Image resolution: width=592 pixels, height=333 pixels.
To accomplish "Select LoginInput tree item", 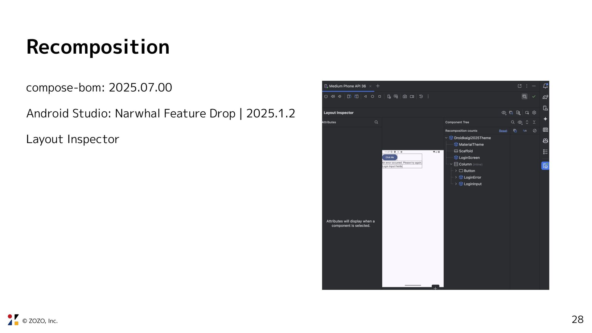I will (x=473, y=184).
